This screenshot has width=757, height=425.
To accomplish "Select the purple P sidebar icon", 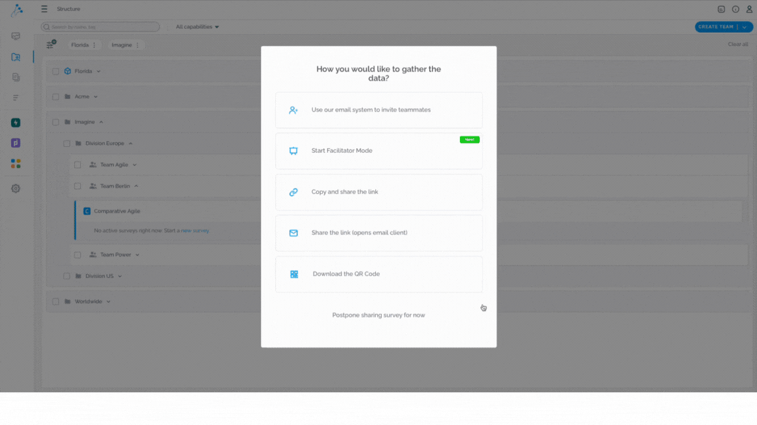I will [16, 143].
